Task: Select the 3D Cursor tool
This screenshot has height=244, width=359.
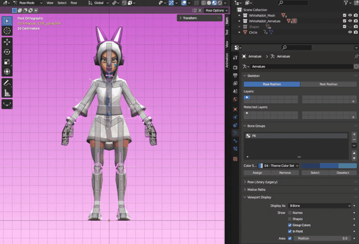Action: click(x=7, y=31)
